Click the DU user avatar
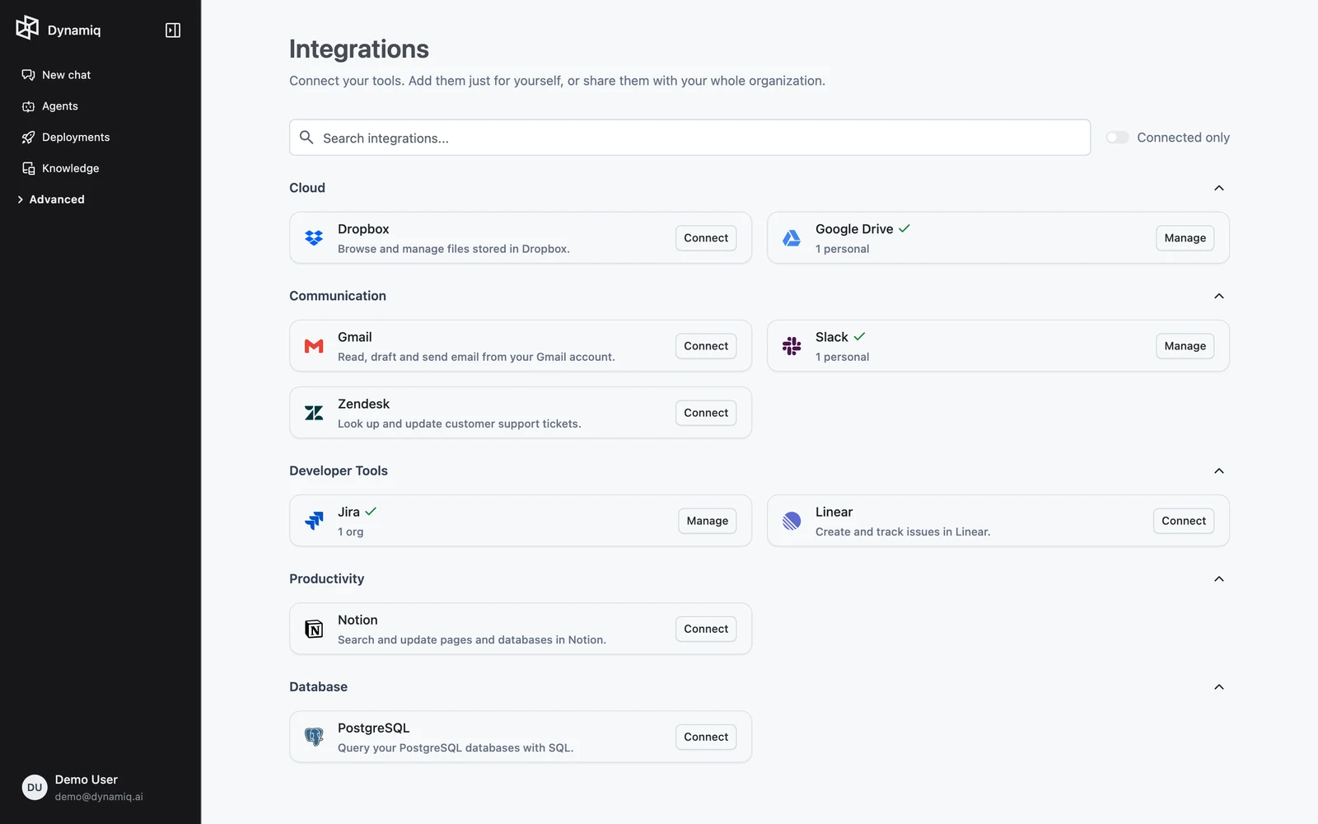The width and height of the screenshot is (1318, 824). pos(35,788)
